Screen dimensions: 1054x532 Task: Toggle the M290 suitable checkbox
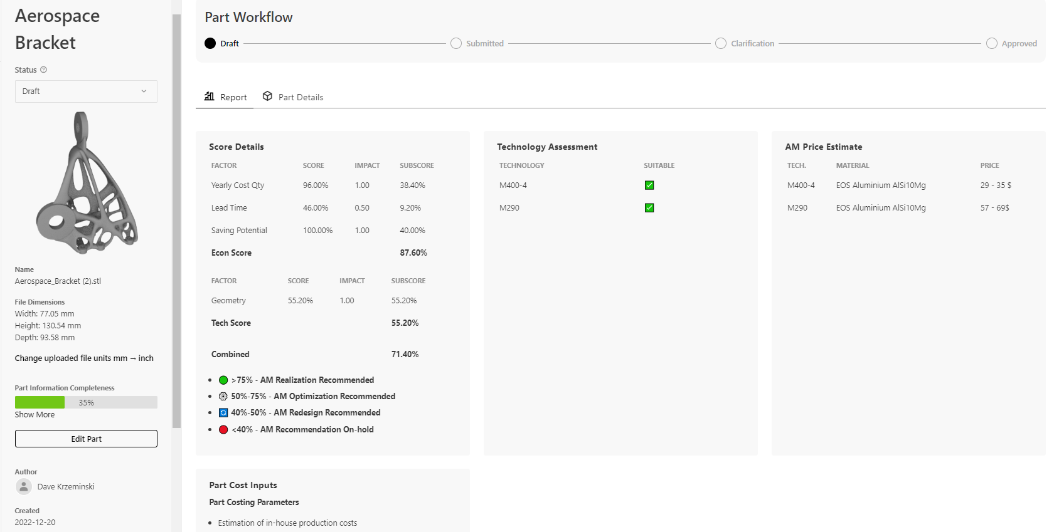649,208
